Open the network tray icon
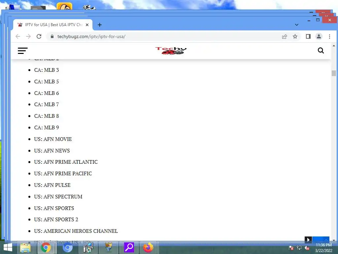Image resolution: width=338 pixels, height=254 pixels. point(299,248)
